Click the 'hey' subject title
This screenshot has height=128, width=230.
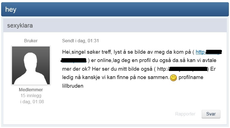(11, 9)
